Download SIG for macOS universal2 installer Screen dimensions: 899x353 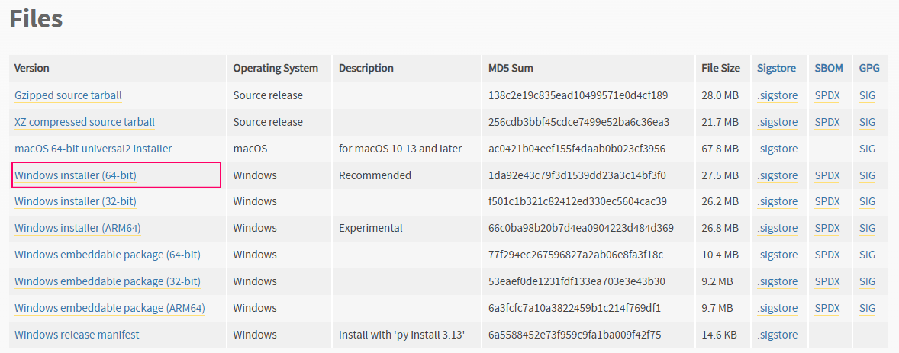(x=867, y=149)
